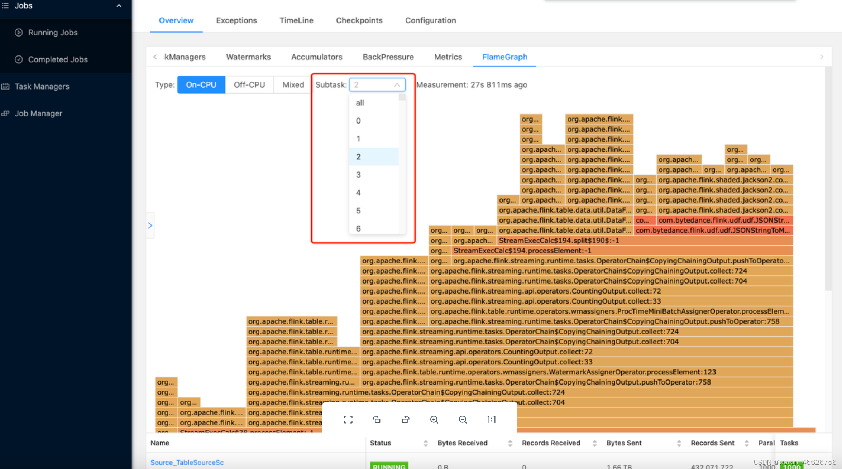Switch to the TimeLine tab
Image resolution: width=842 pixels, height=469 pixels.
point(296,20)
